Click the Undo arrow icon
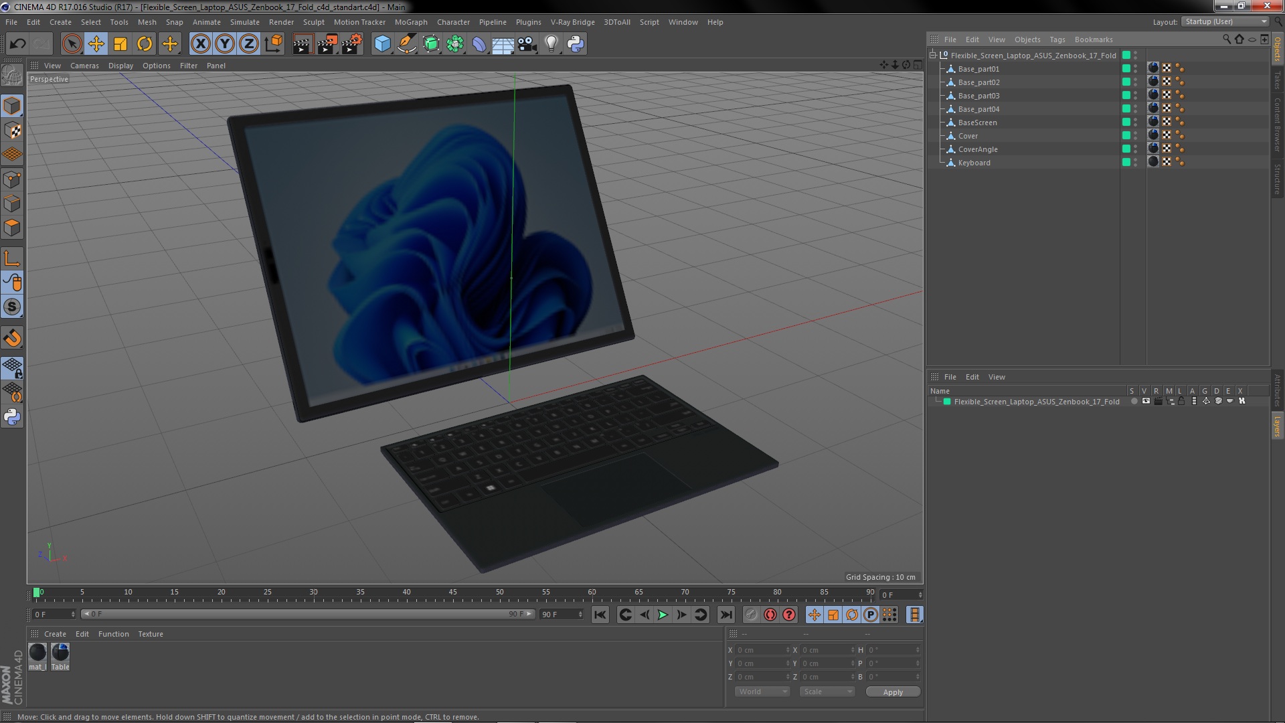 point(17,44)
